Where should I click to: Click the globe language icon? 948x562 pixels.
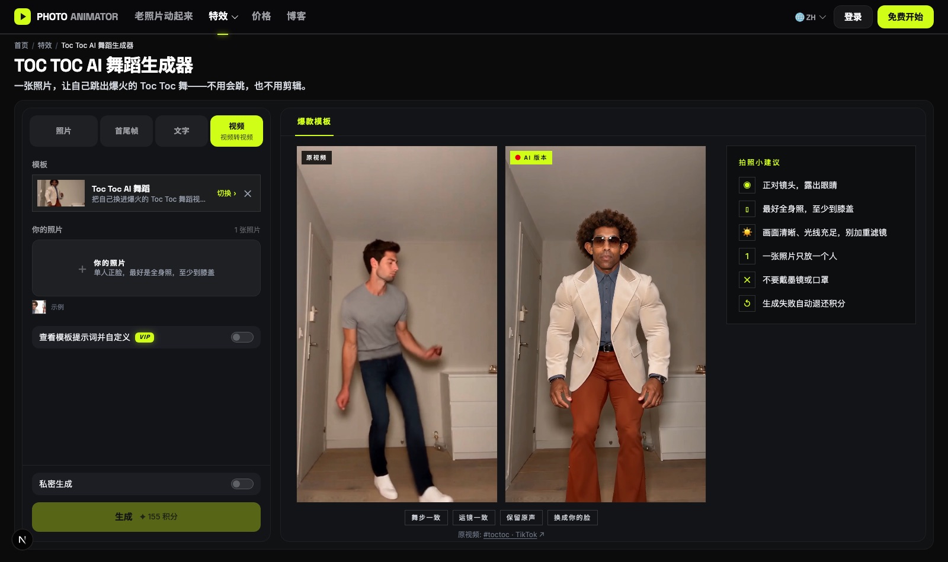799,17
